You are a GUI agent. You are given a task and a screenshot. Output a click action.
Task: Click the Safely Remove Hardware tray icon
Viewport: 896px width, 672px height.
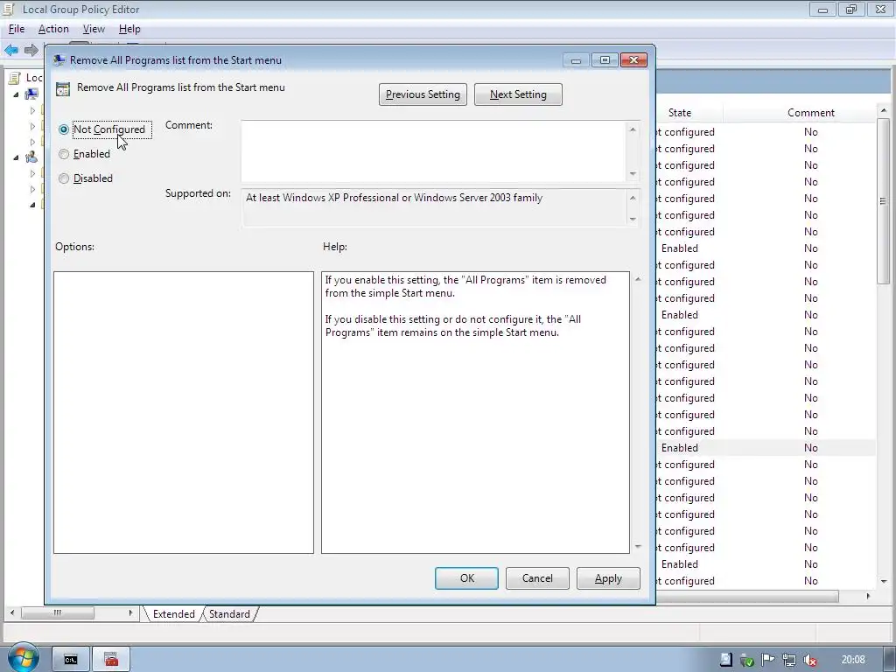pyautogui.click(x=746, y=660)
